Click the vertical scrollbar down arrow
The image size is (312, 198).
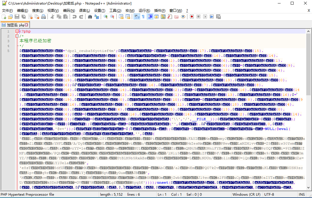click(309, 188)
